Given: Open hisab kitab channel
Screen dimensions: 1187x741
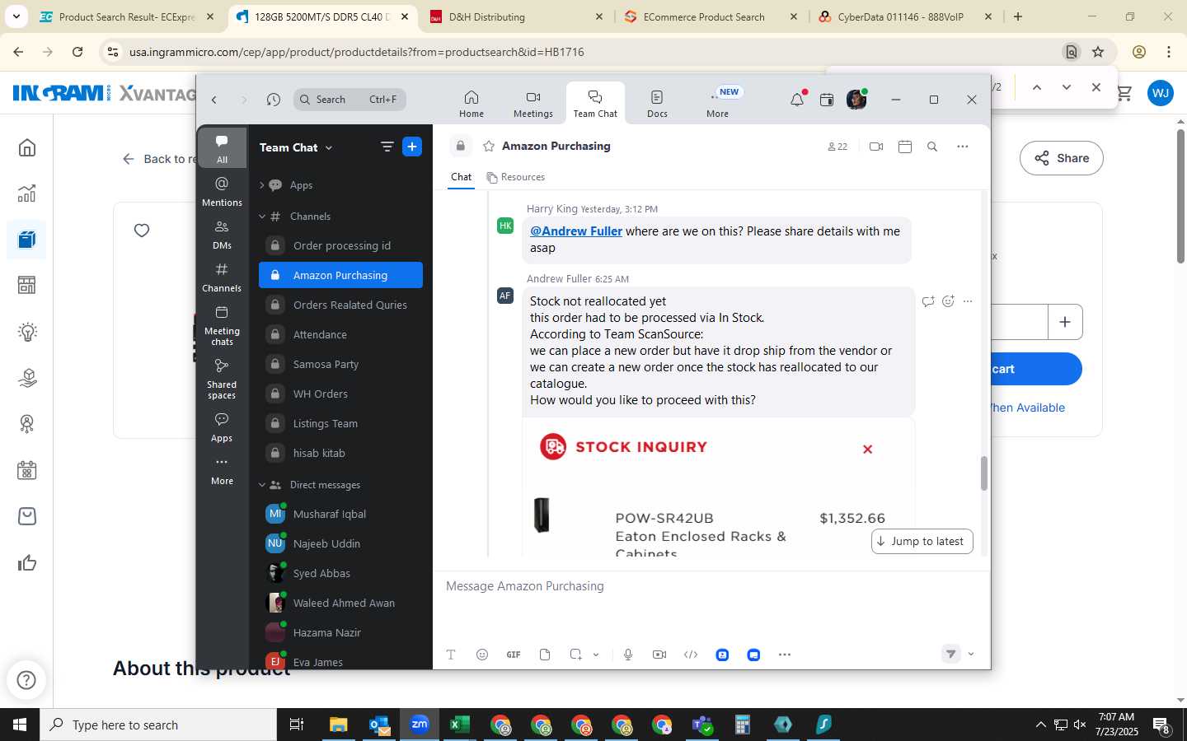Looking at the screenshot, I should click(340, 453).
